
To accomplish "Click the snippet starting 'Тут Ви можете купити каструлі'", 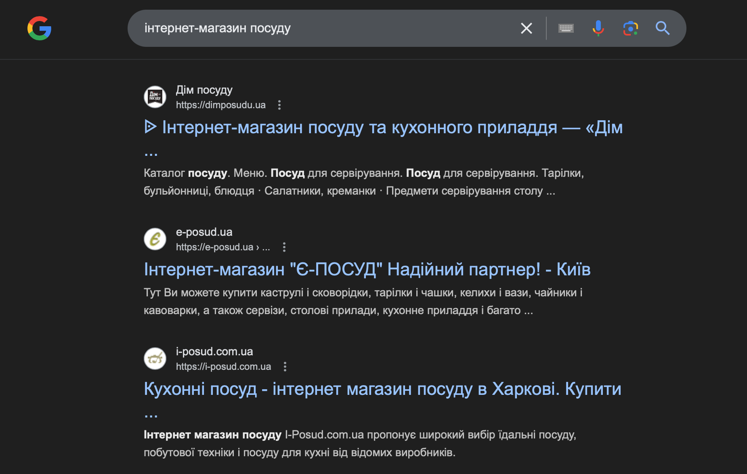I will pos(363,301).
